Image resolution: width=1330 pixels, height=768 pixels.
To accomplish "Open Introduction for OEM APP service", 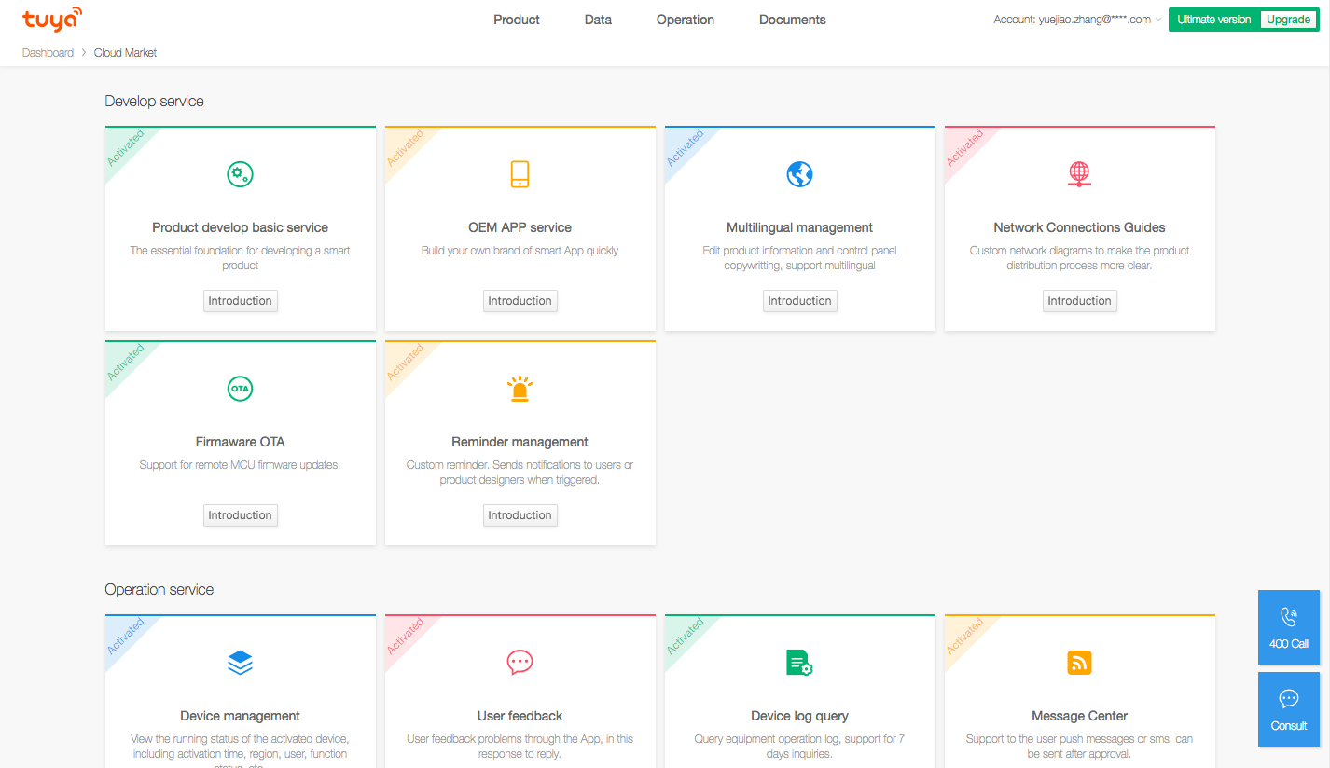I will pyautogui.click(x=520, y=301).
